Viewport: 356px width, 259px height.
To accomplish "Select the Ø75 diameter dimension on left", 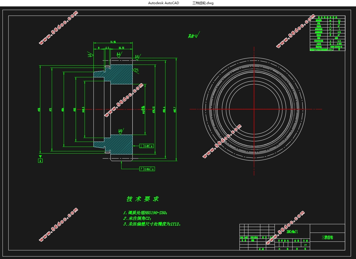I will pyautogui.click(x=39, y=109).
